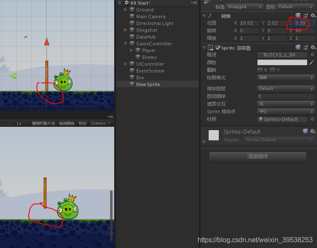Collapse the 00 Start scene arrow
This screenshot has width=317, height=248.
[120, 3]
